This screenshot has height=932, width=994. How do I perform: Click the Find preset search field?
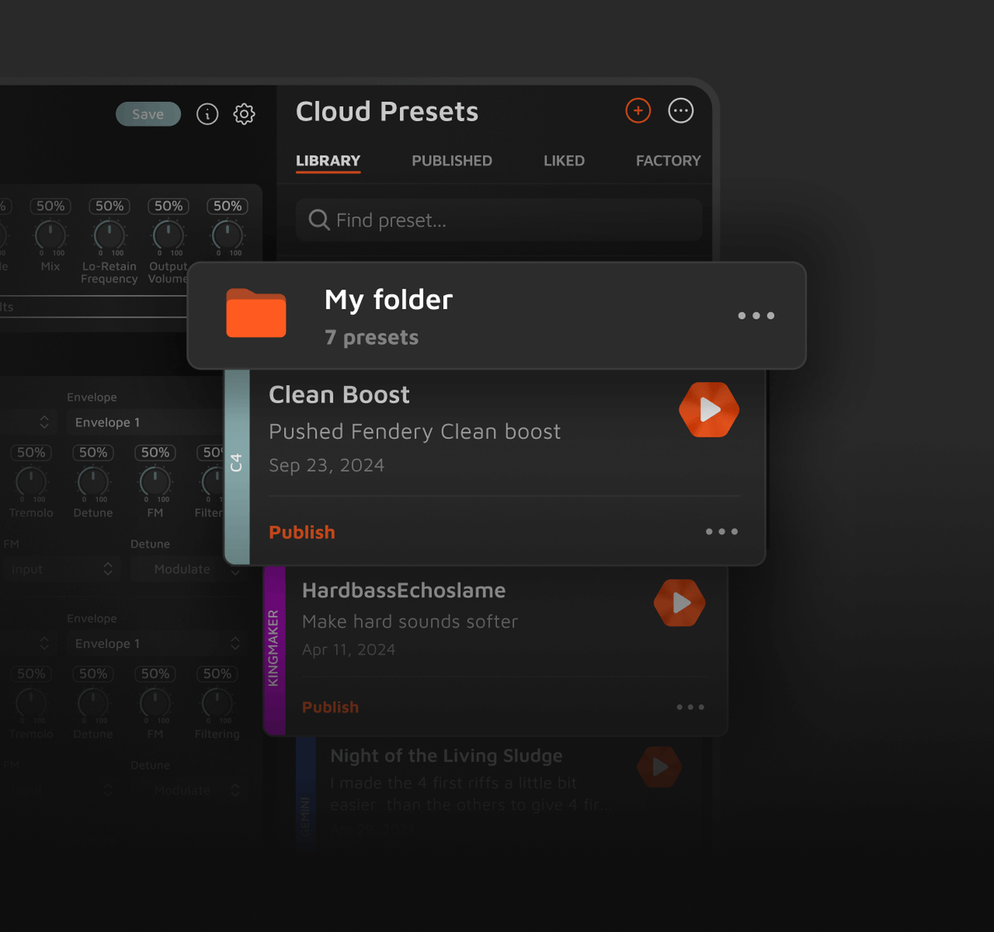(499, 220)
